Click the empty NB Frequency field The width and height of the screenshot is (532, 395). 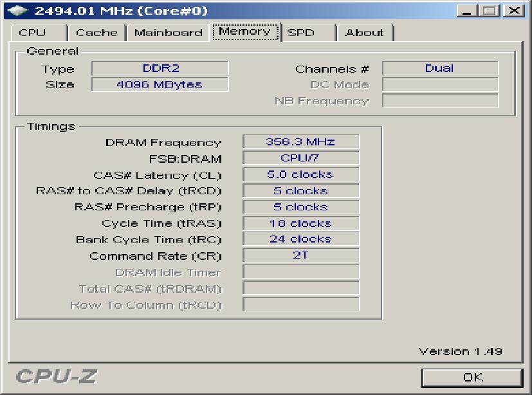pyautogui.click(x=440, y=101)
